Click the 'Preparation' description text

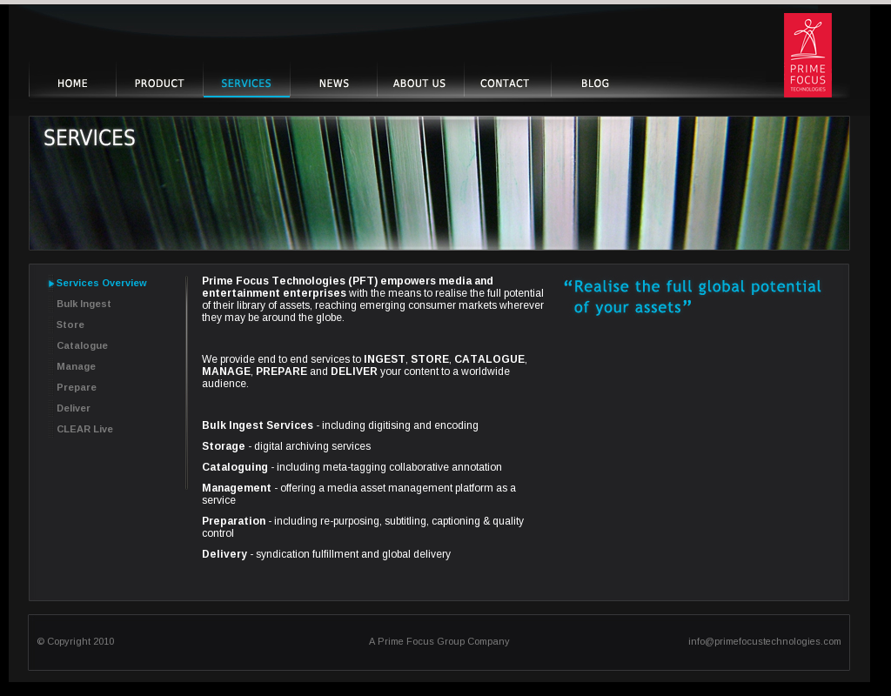(x=363, y=526)
